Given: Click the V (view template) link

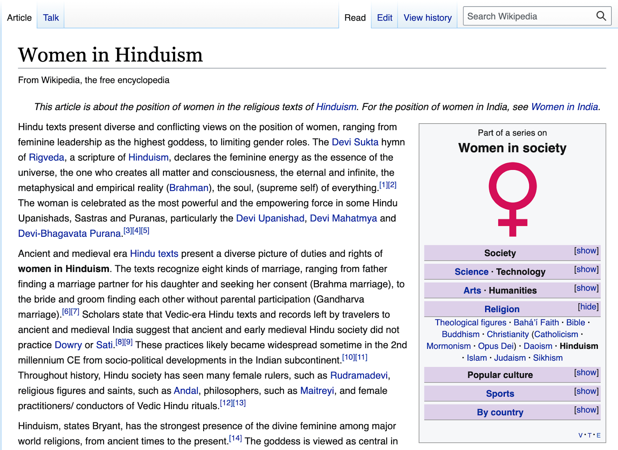Looking at the screenshot, I should coord(581,435).
